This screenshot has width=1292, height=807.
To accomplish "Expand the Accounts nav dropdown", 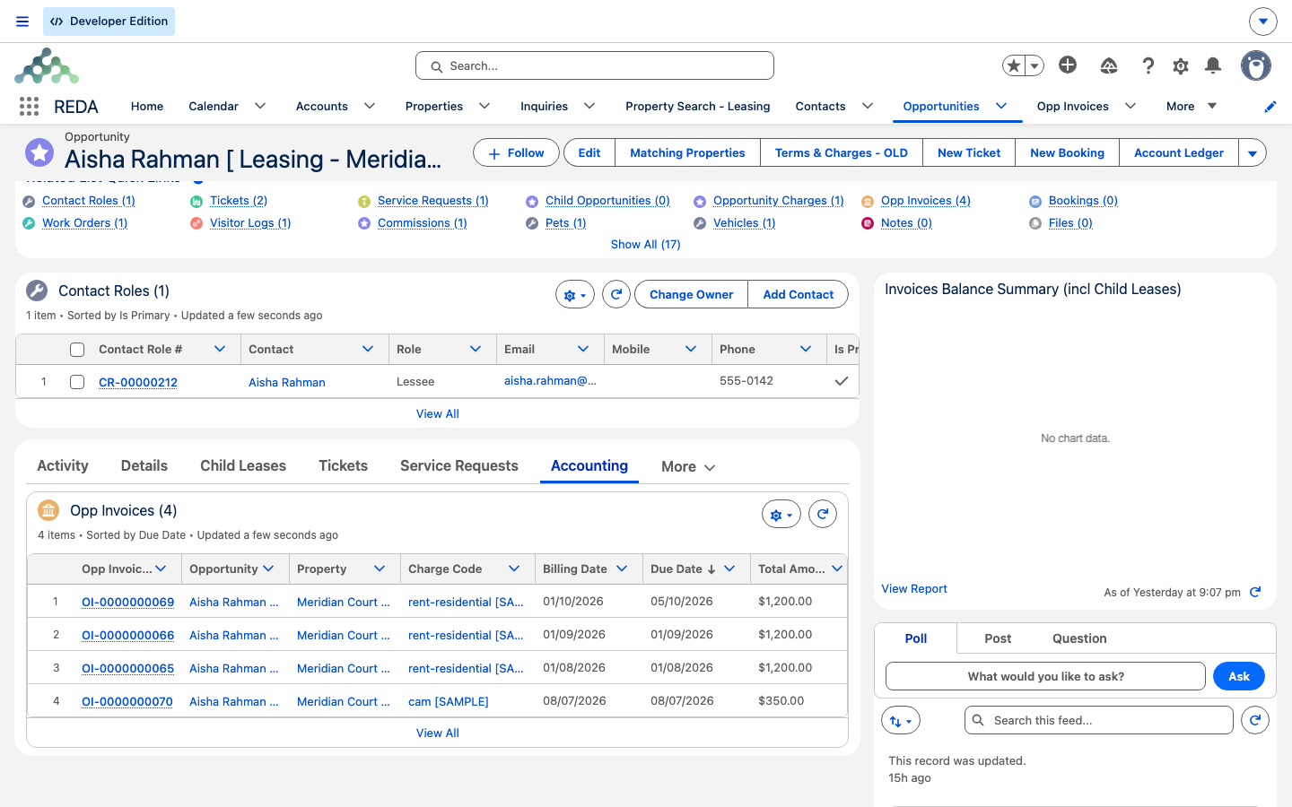I will (x=370, y=106).
